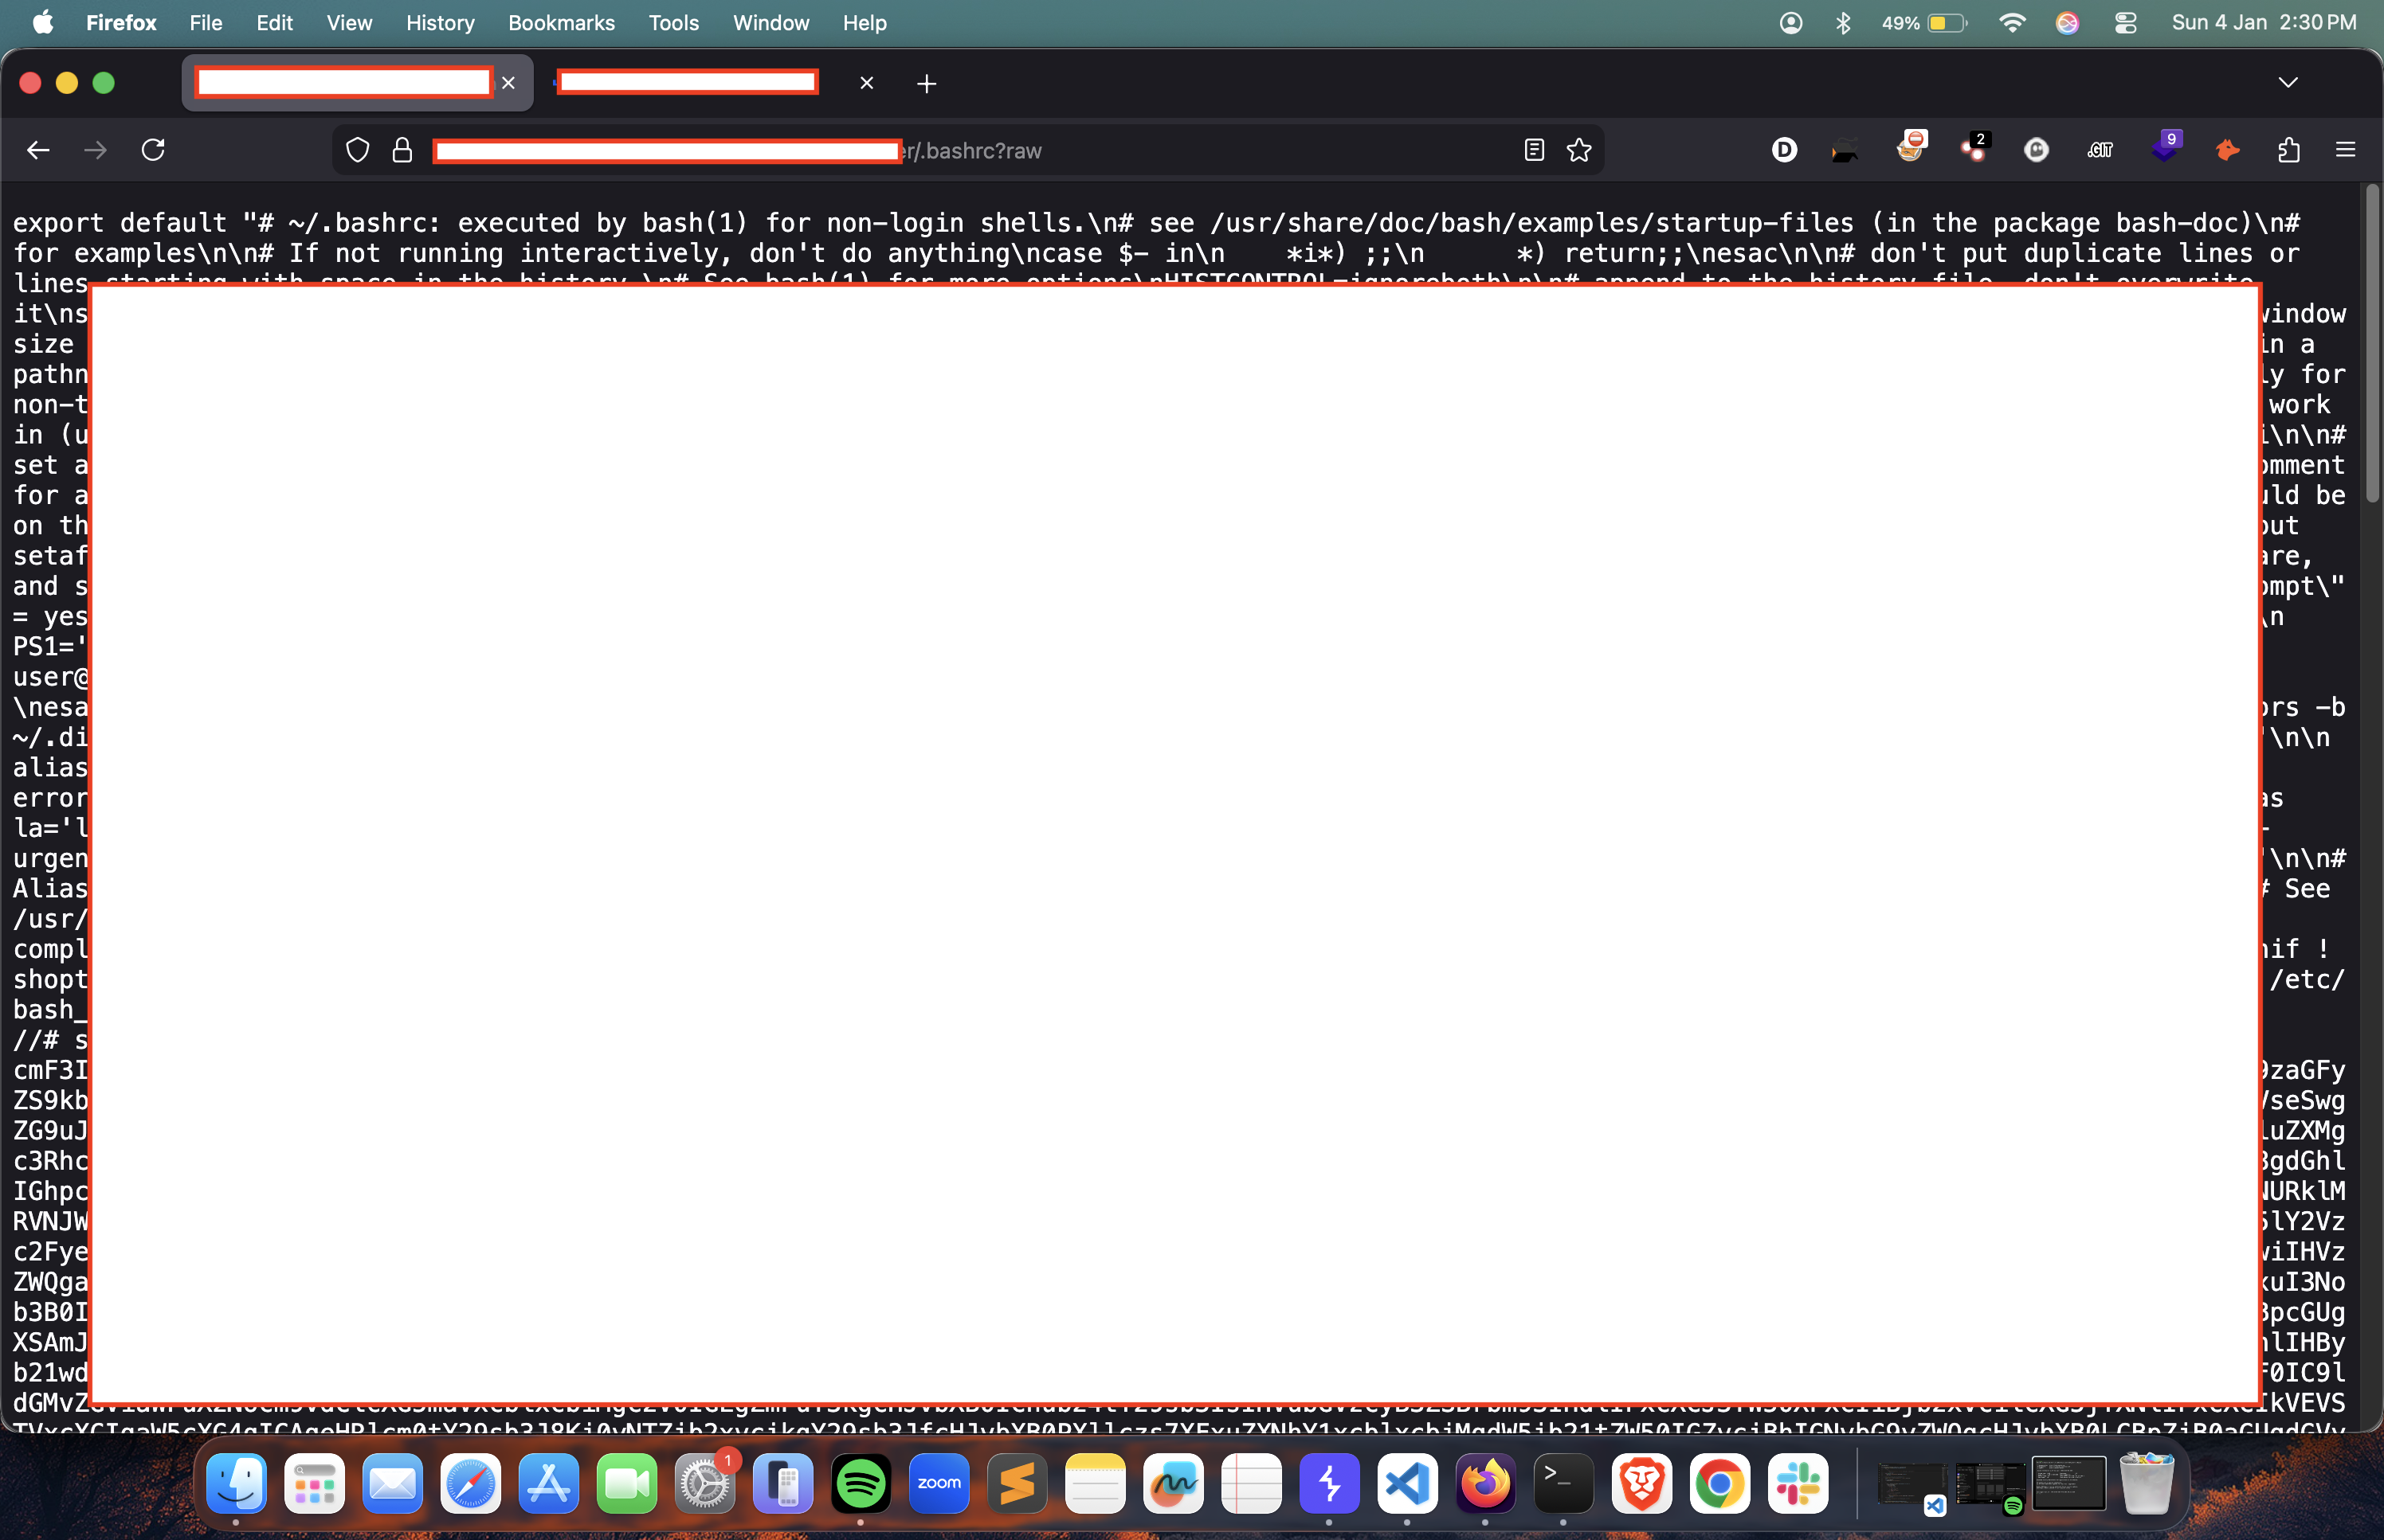Screen dimensions: 2384x1540
Task: Open the white D extension
Action: pyautogui.click(x=1784, y=150)
